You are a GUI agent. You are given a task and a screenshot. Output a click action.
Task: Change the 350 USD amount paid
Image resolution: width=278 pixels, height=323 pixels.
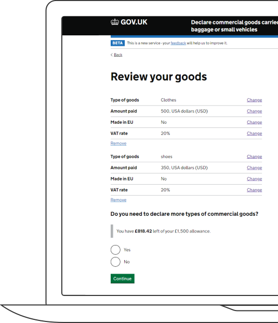pyautogui.click(x=254, y=167)
